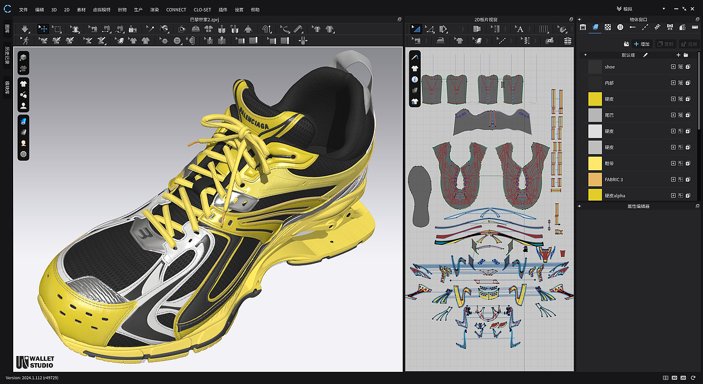The image size is (703, 384).
Task: Pick the pin needle tool in 3D toolbar
Action: point(150,29)
